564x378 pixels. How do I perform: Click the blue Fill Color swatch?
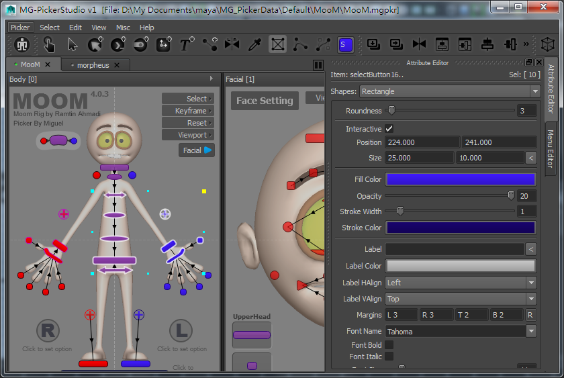461,179
